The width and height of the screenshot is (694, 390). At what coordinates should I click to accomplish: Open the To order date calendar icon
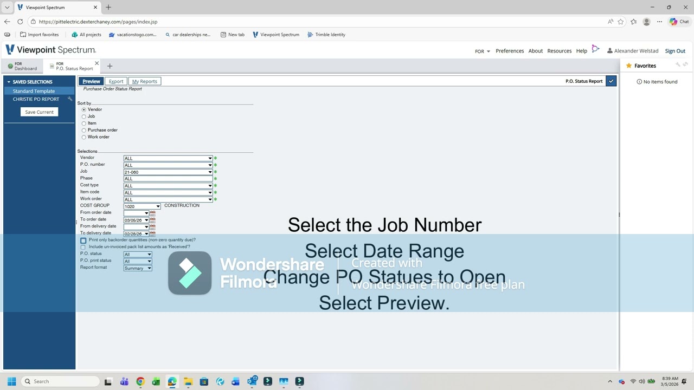[x=152, y=220]
